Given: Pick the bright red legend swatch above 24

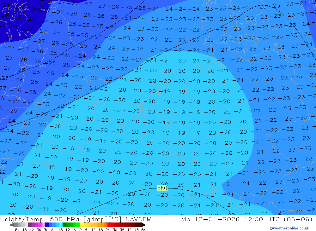Looking at the screenshot, I should point(109,225).
